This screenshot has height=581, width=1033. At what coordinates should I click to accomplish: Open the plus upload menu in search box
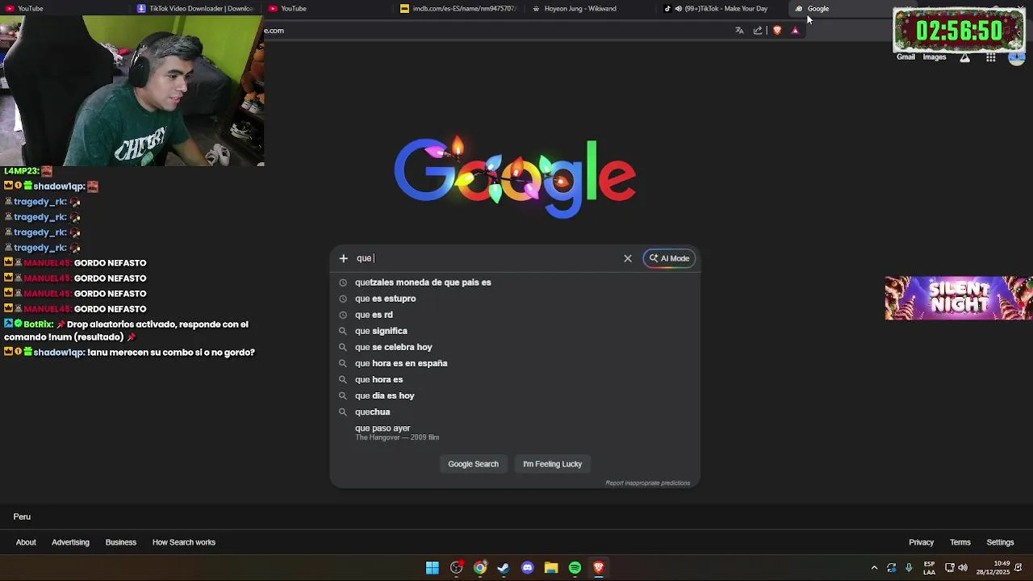343,258
